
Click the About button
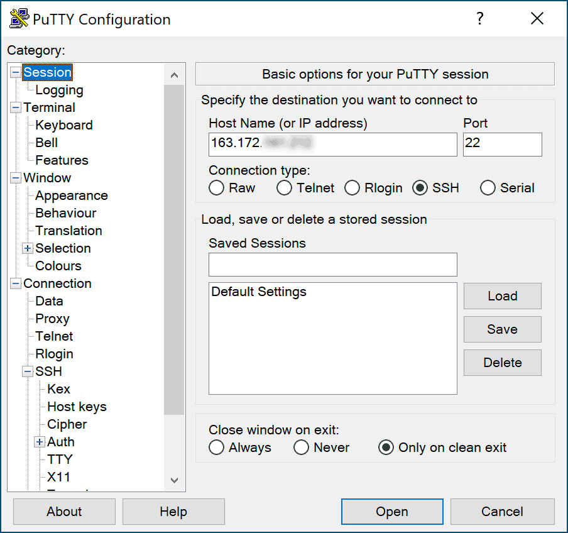63,511
